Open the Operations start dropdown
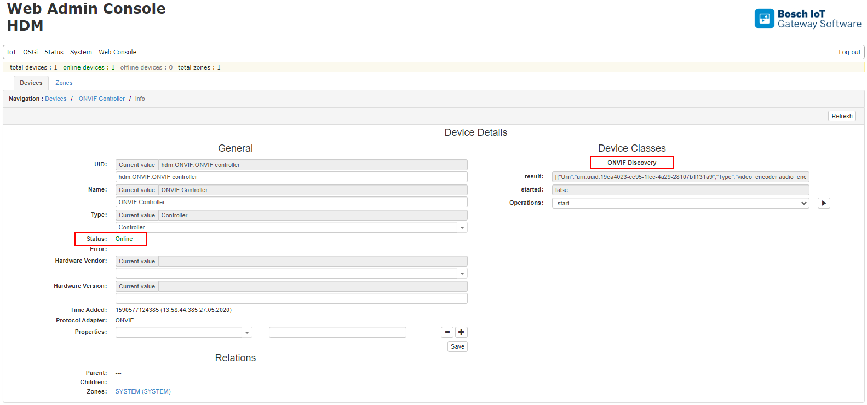 click(680, 203)
